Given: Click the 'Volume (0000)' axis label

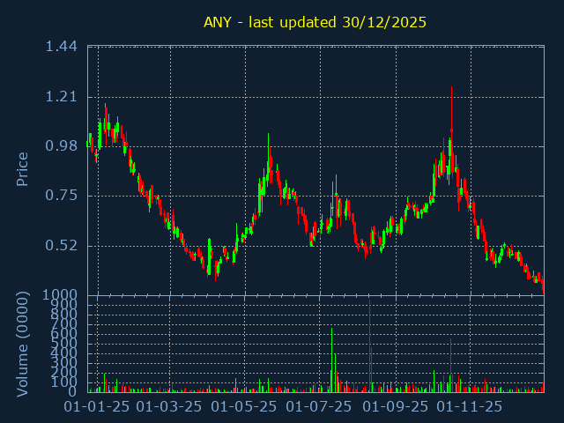Looking at the screenshot, I should coord(23,343).
